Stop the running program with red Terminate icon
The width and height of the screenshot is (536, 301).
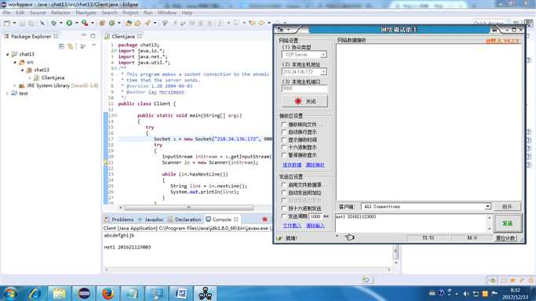[x=264, y=219]
